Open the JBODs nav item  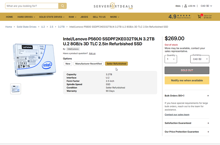coord(84,17)
